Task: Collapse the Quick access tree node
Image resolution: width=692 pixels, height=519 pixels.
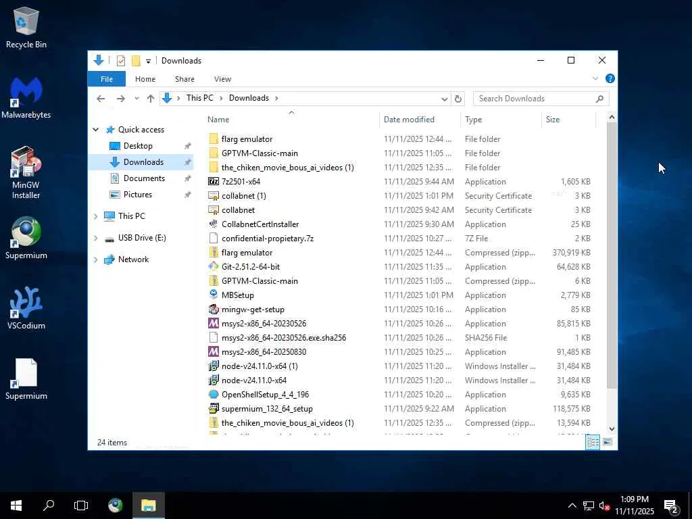Action: (95, 130)
